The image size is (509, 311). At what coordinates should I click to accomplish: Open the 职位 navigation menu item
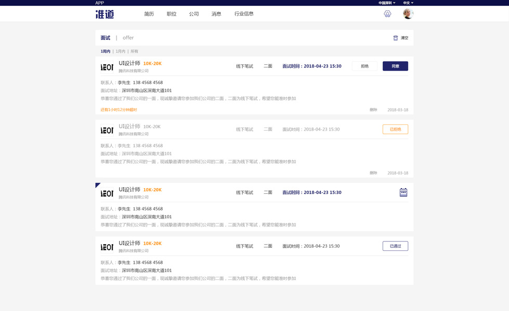point(172,14)
